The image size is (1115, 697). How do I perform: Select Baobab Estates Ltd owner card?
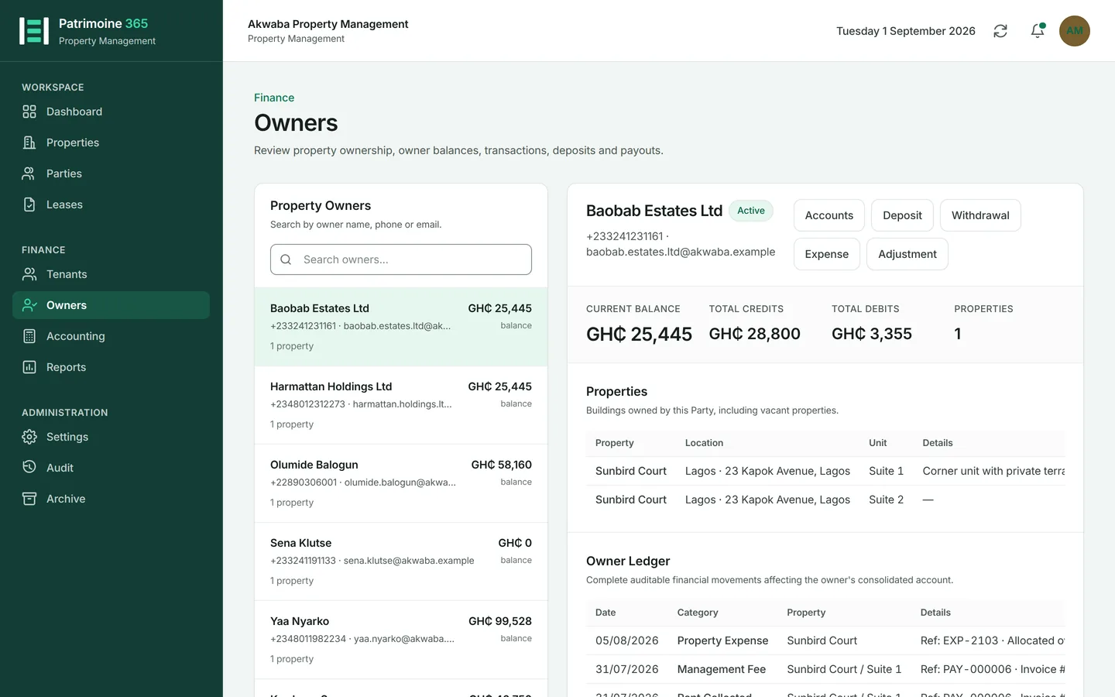tap(401, 327)
